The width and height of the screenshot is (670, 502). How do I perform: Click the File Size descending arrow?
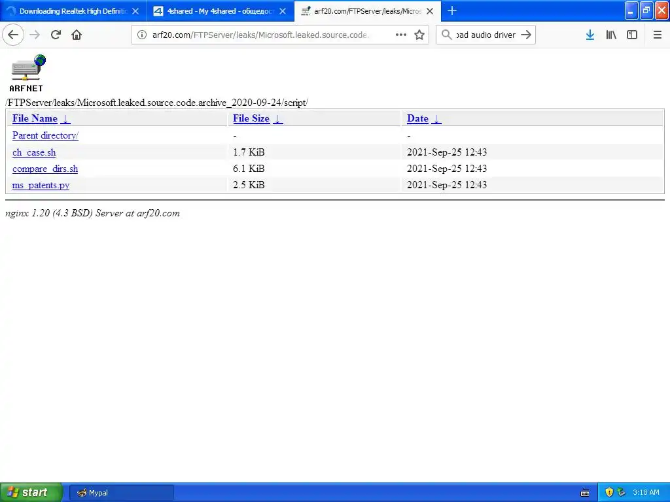pos(277,119)
